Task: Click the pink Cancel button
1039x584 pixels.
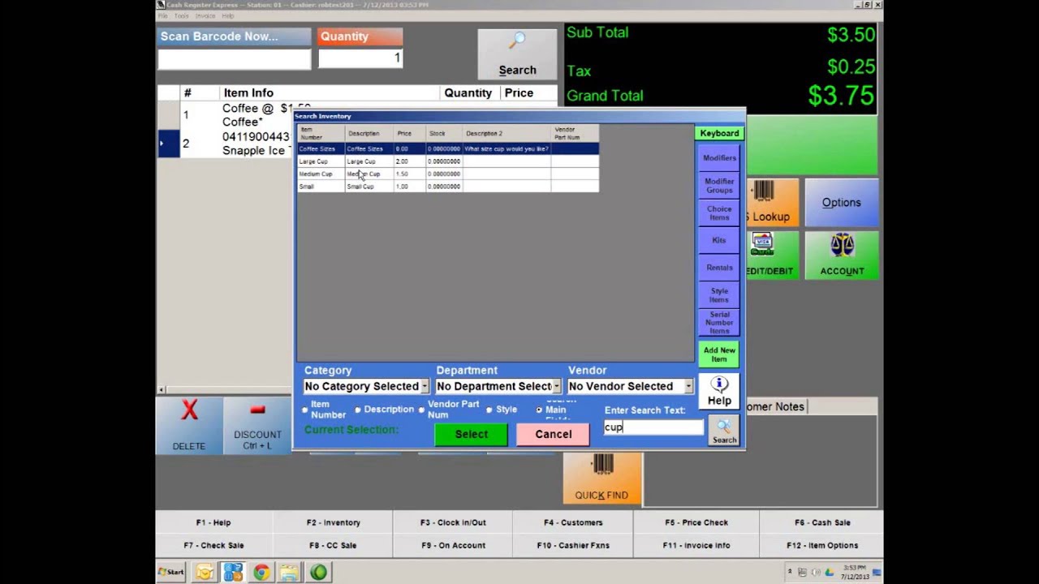Action: pos(554,434)
